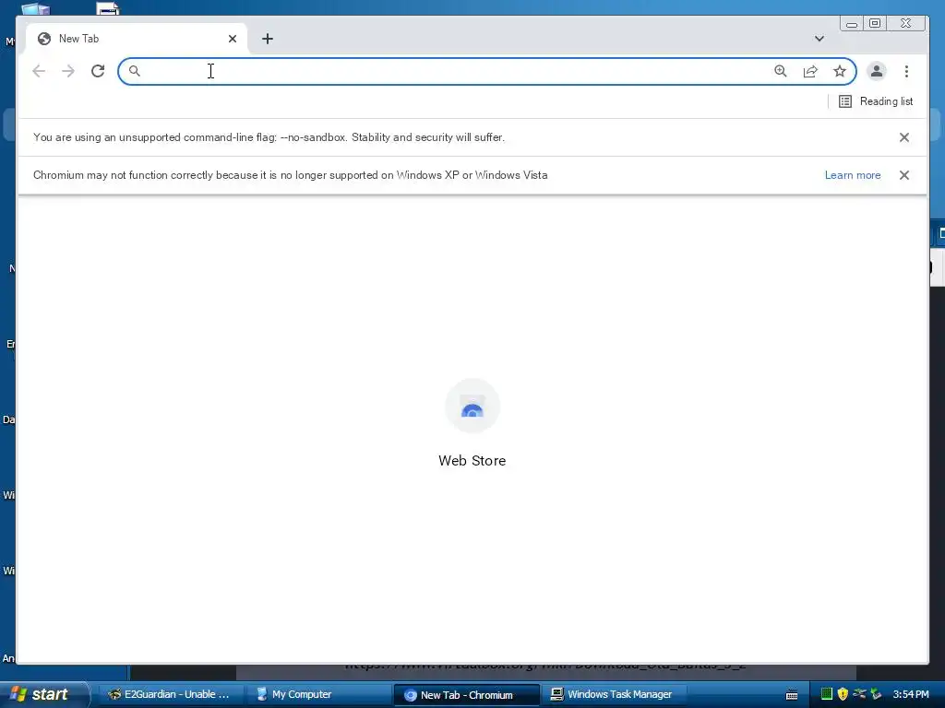Click the share page icon
The width and height of the screenshot is (945, 708).
coord(810,71)
